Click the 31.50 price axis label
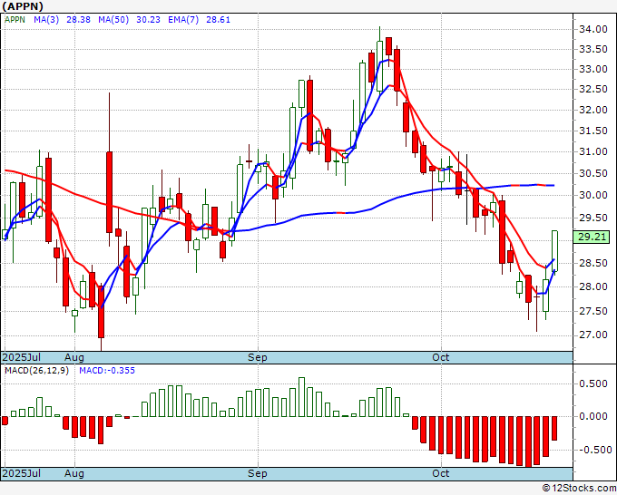The width and height of the screenshot is (617, 495). [593, 131]
